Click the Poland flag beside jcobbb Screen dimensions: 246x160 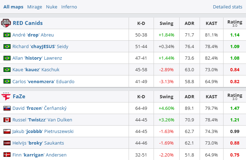pyautogui.click(x=7, y=132)
